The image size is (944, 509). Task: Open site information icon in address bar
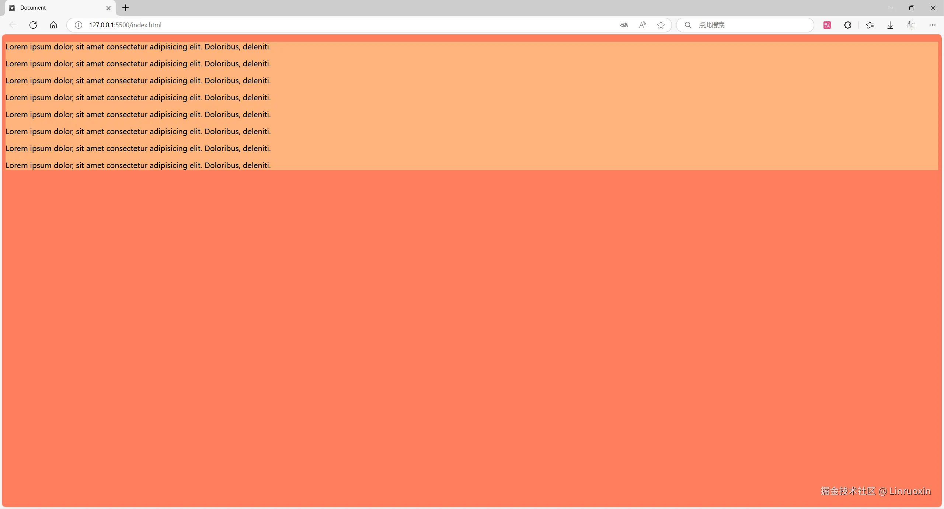(78, 25)
